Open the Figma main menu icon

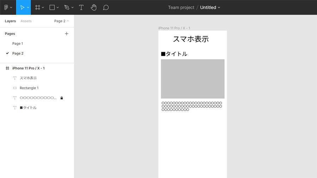click(6, 7)
